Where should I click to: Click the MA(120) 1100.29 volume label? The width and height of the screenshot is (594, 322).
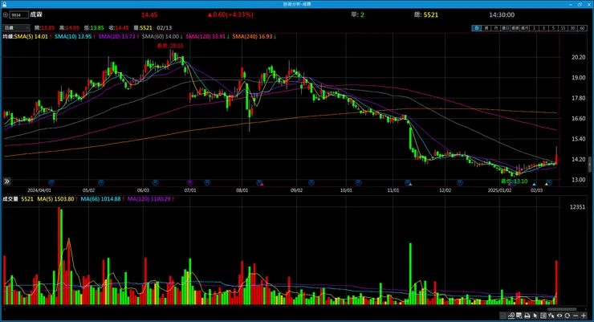(148, 199)
